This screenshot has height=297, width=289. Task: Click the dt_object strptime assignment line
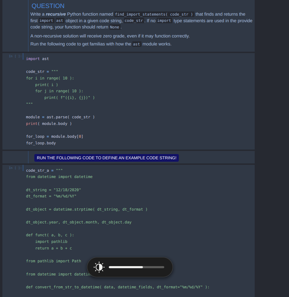click(87, 209)
